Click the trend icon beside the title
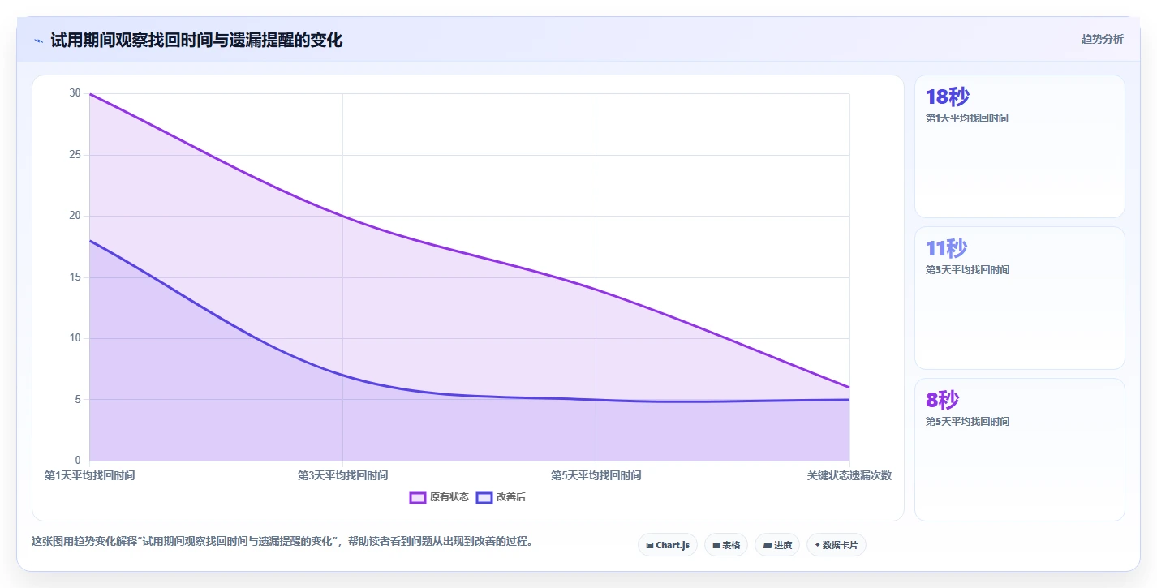 pos(38,41)
